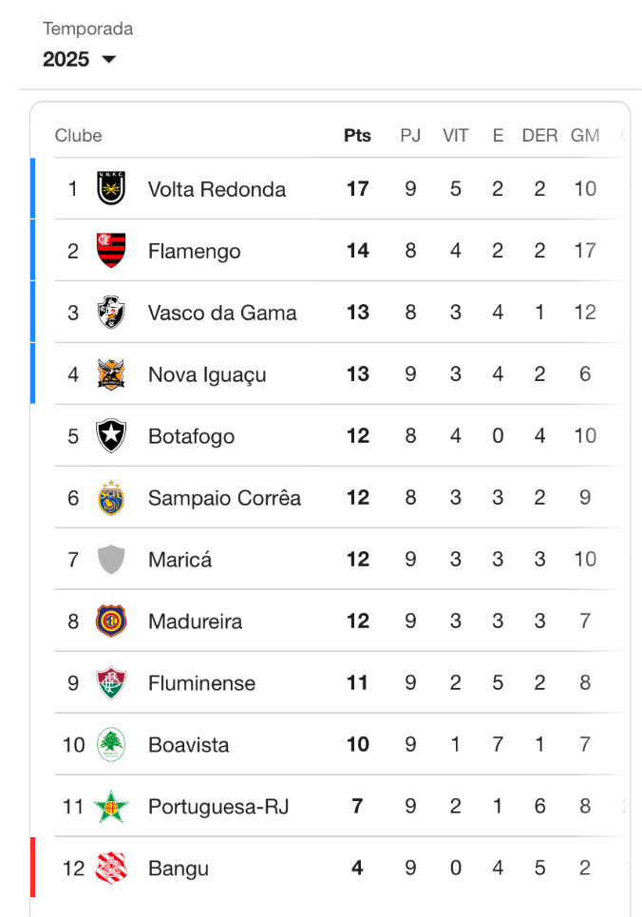Image resolution: width=642 pixels, height=917 pixels.
Task: Click the Sampaio Corrêa crest
Action: (111, 498)
